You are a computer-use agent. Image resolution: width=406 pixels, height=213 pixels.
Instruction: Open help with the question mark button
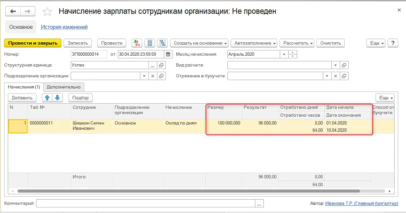(x=393, y=43)
